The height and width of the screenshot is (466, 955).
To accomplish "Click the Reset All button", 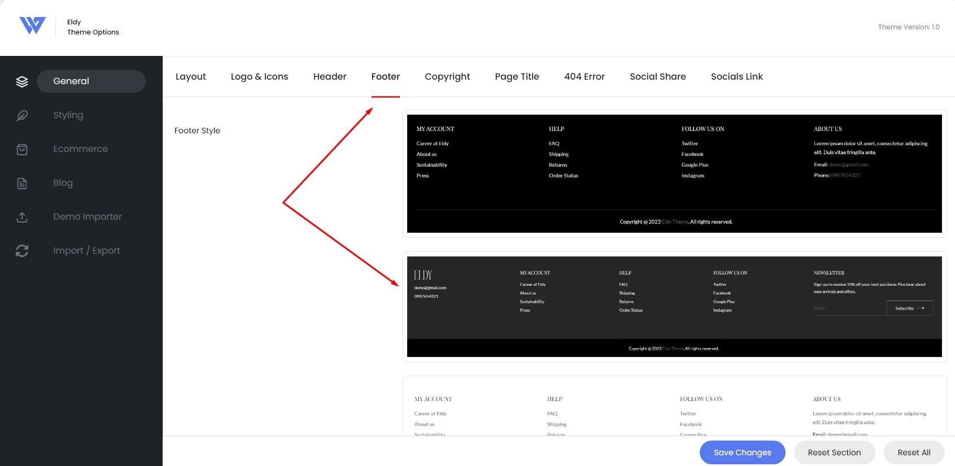I will pos(914,452).
